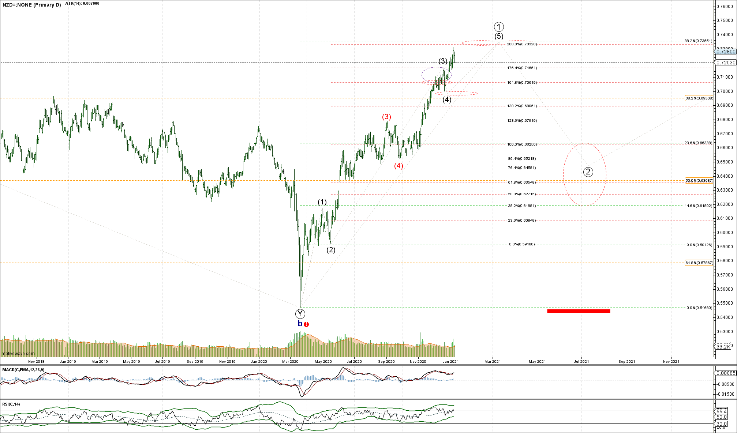
Task: Click the 33.2K volume value marker
Action: click(x=723, y=346)
